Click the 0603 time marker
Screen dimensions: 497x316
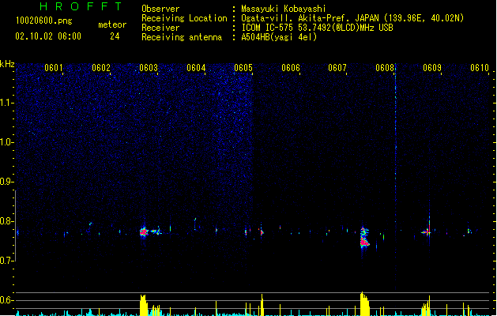click(149, 68)
